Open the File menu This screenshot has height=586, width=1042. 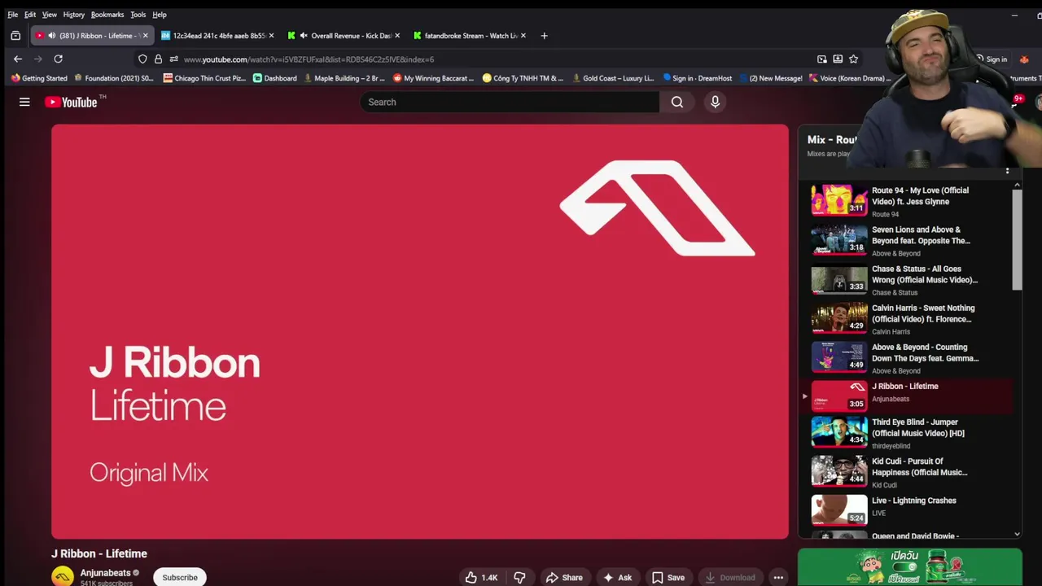click(x=13, y=15)
